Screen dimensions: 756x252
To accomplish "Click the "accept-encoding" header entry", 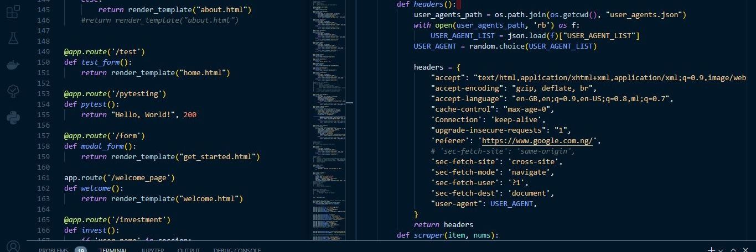I will coord(514,88).
